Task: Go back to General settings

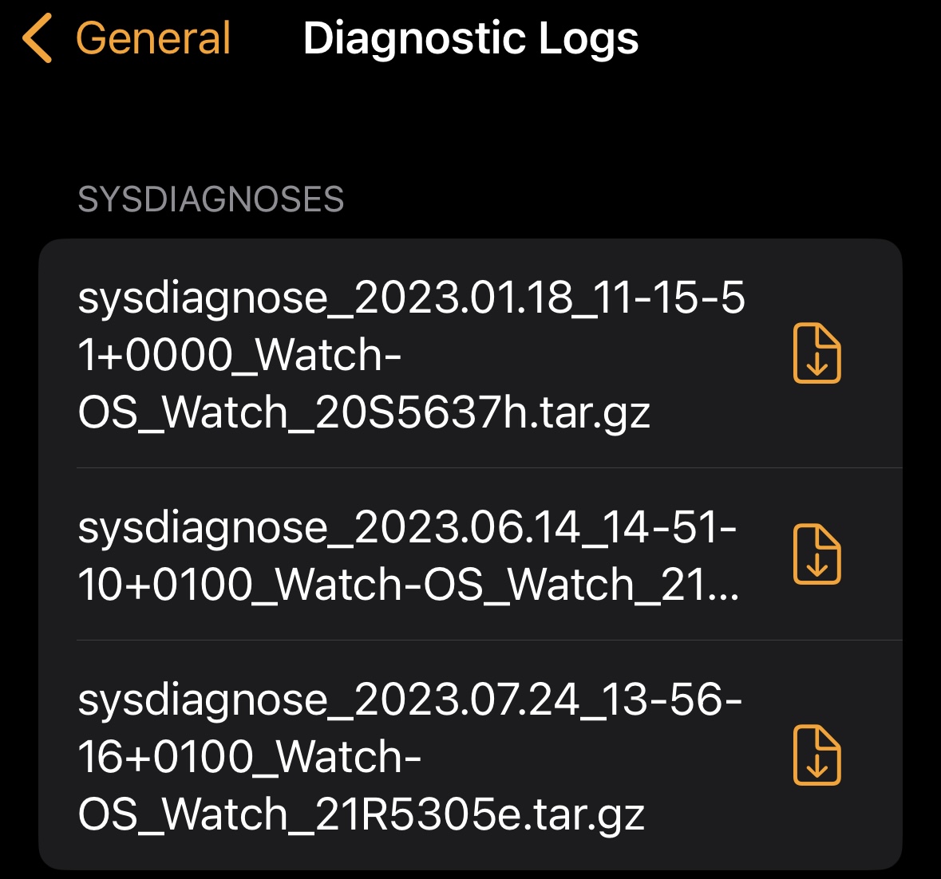Action: tap(152, 38)
